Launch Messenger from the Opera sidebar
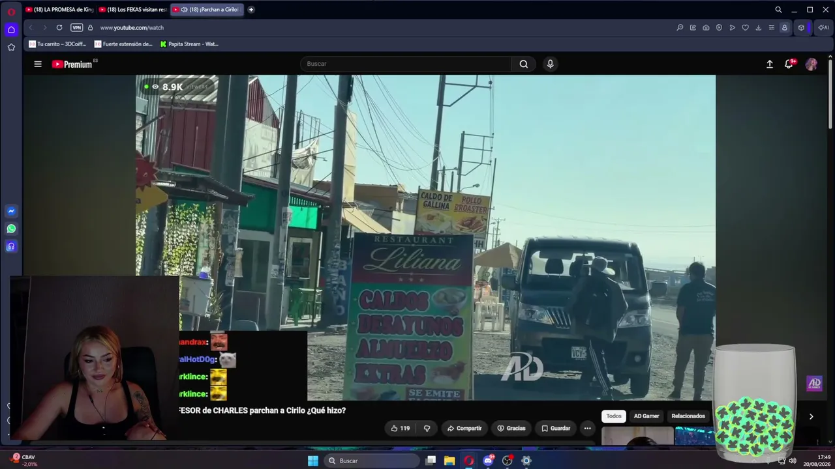 pyautogui.click(x=11, y=211)
